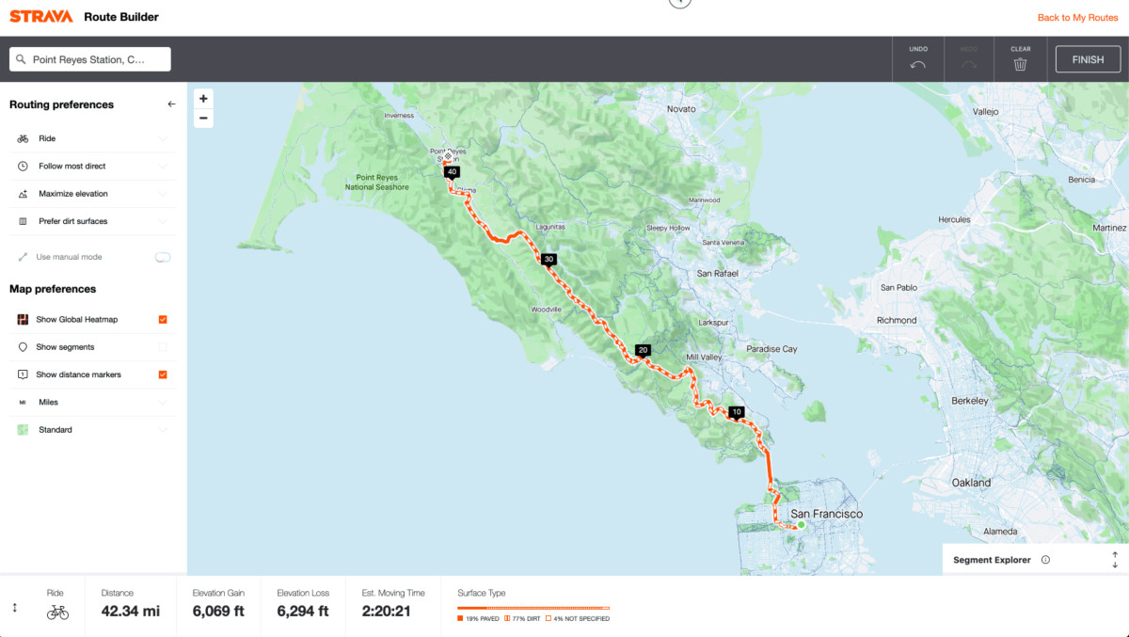Toggle the Use manual mode switch
Screen dimensions: 1129x637
[163, 257]
